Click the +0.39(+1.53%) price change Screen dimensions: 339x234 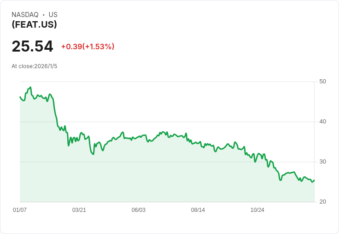pos(88,47)
